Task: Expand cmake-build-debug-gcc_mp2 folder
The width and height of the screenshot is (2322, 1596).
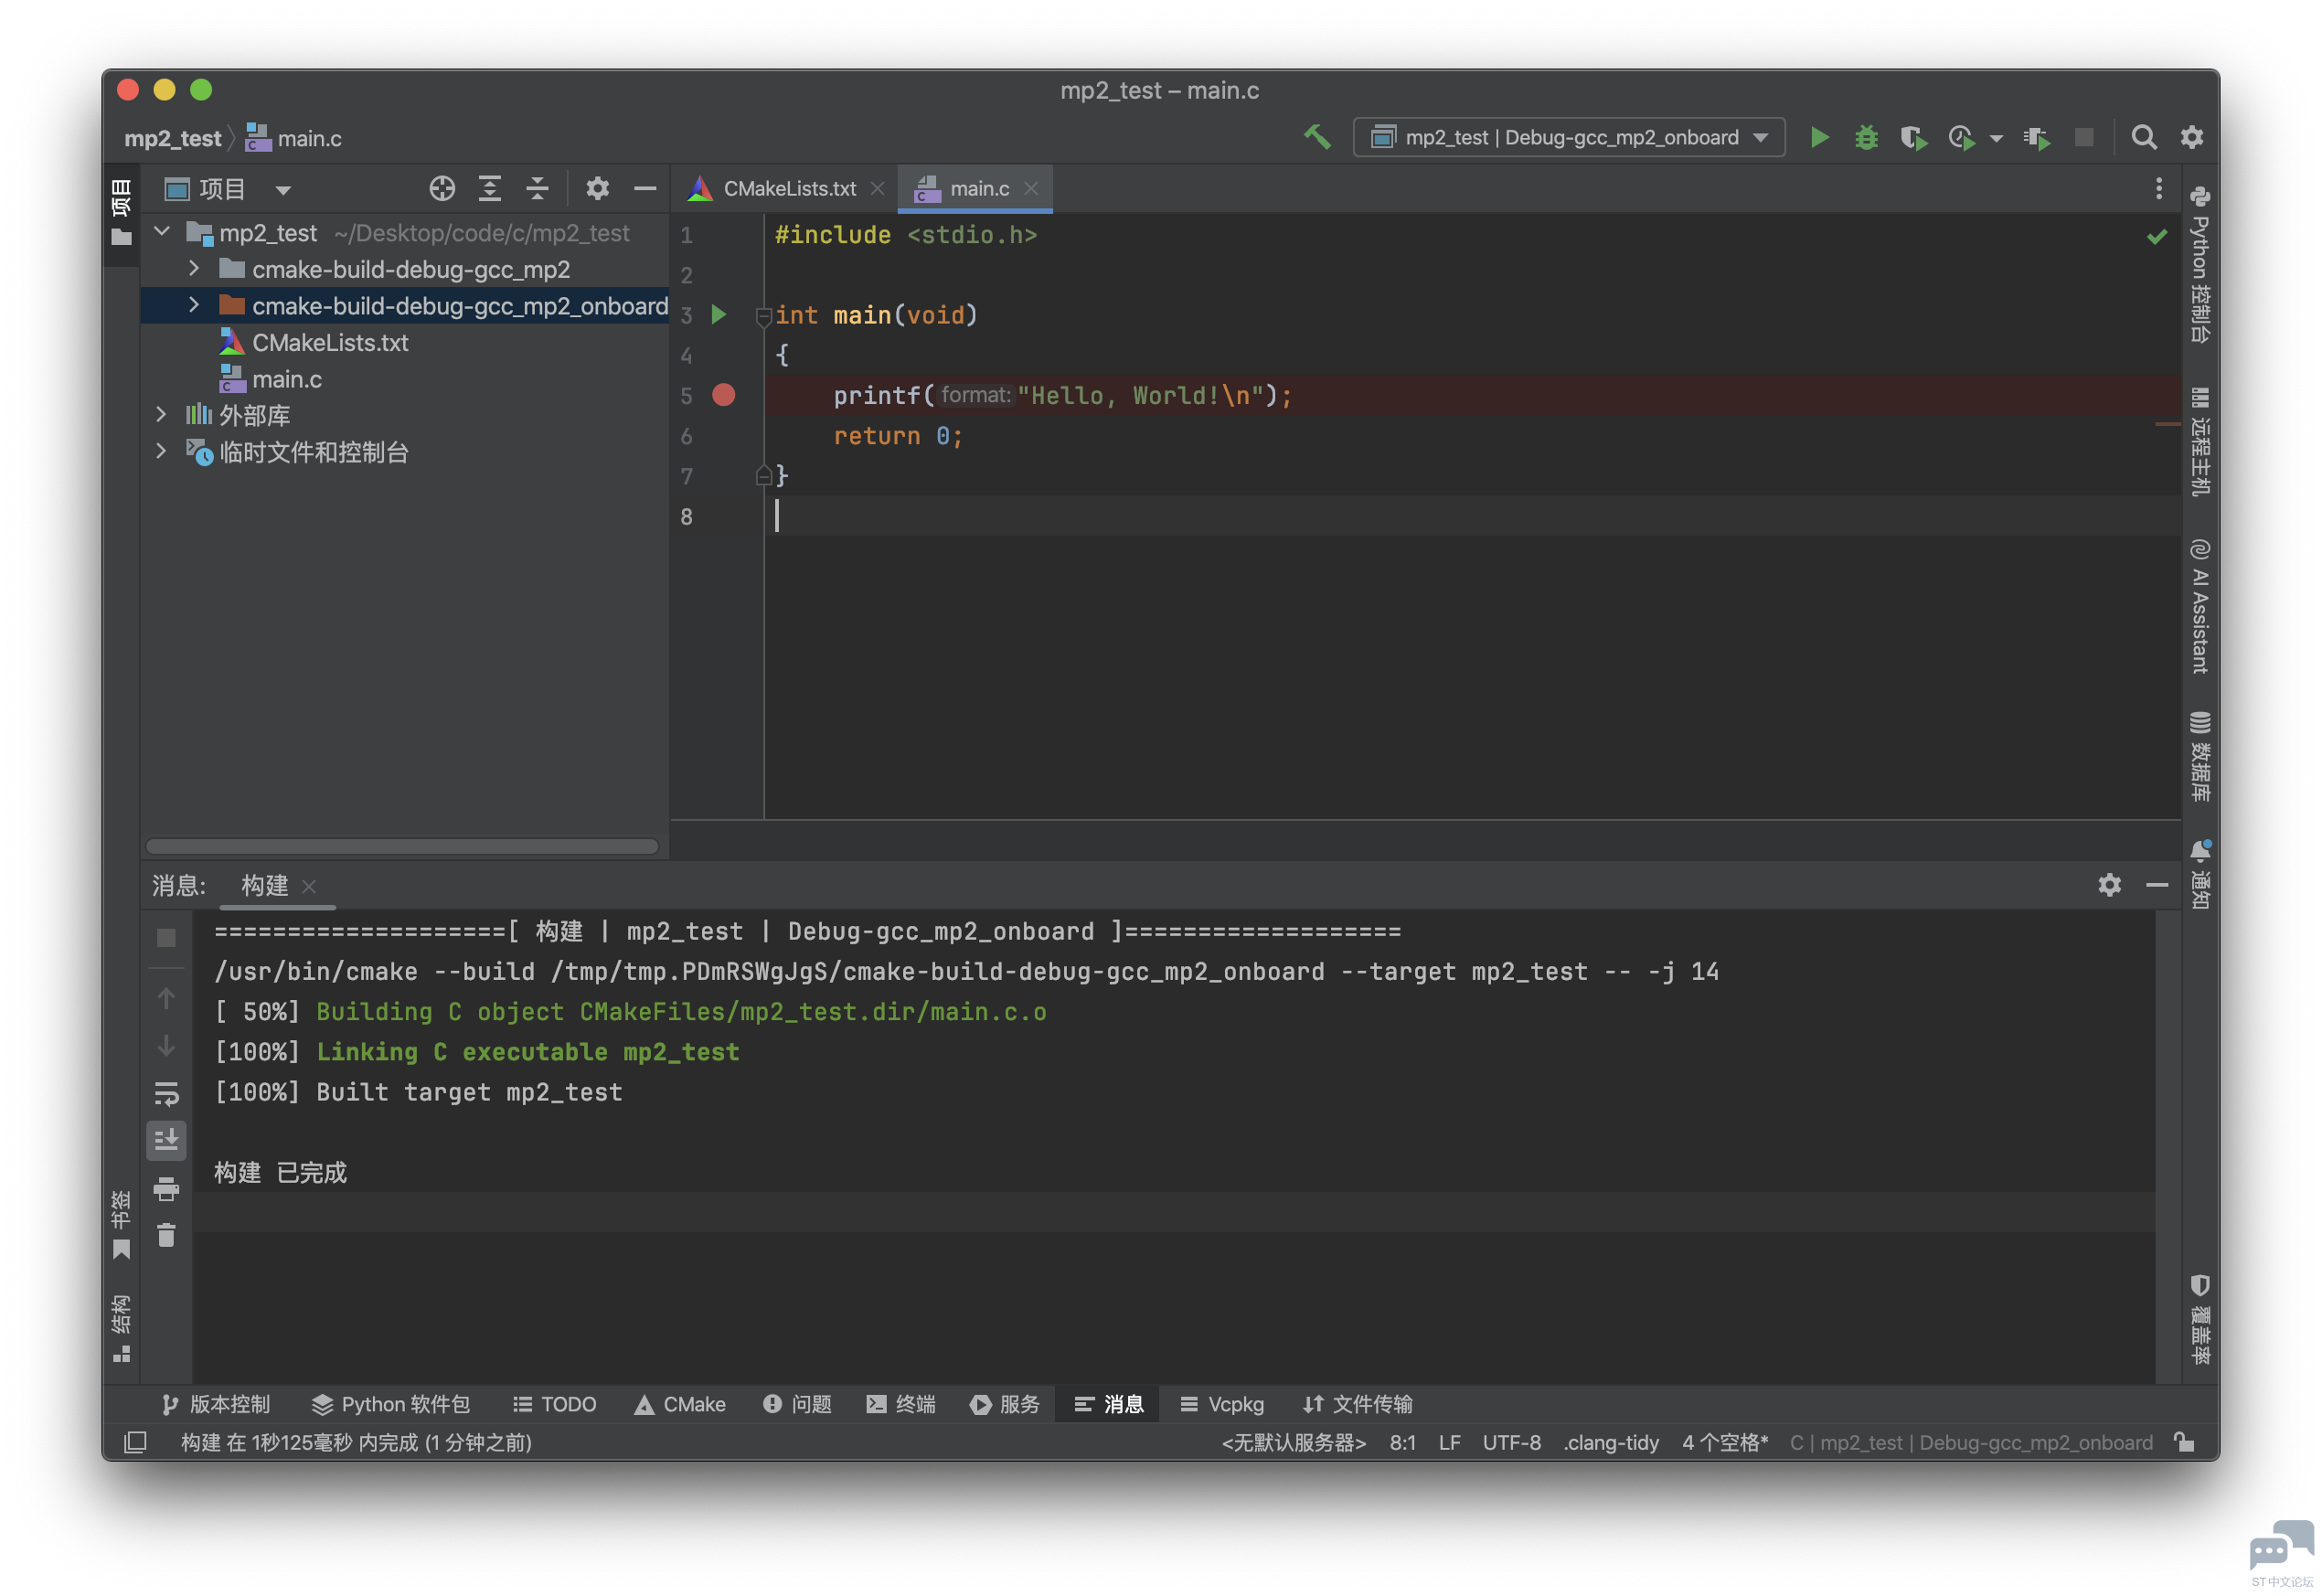Action: 194,268
